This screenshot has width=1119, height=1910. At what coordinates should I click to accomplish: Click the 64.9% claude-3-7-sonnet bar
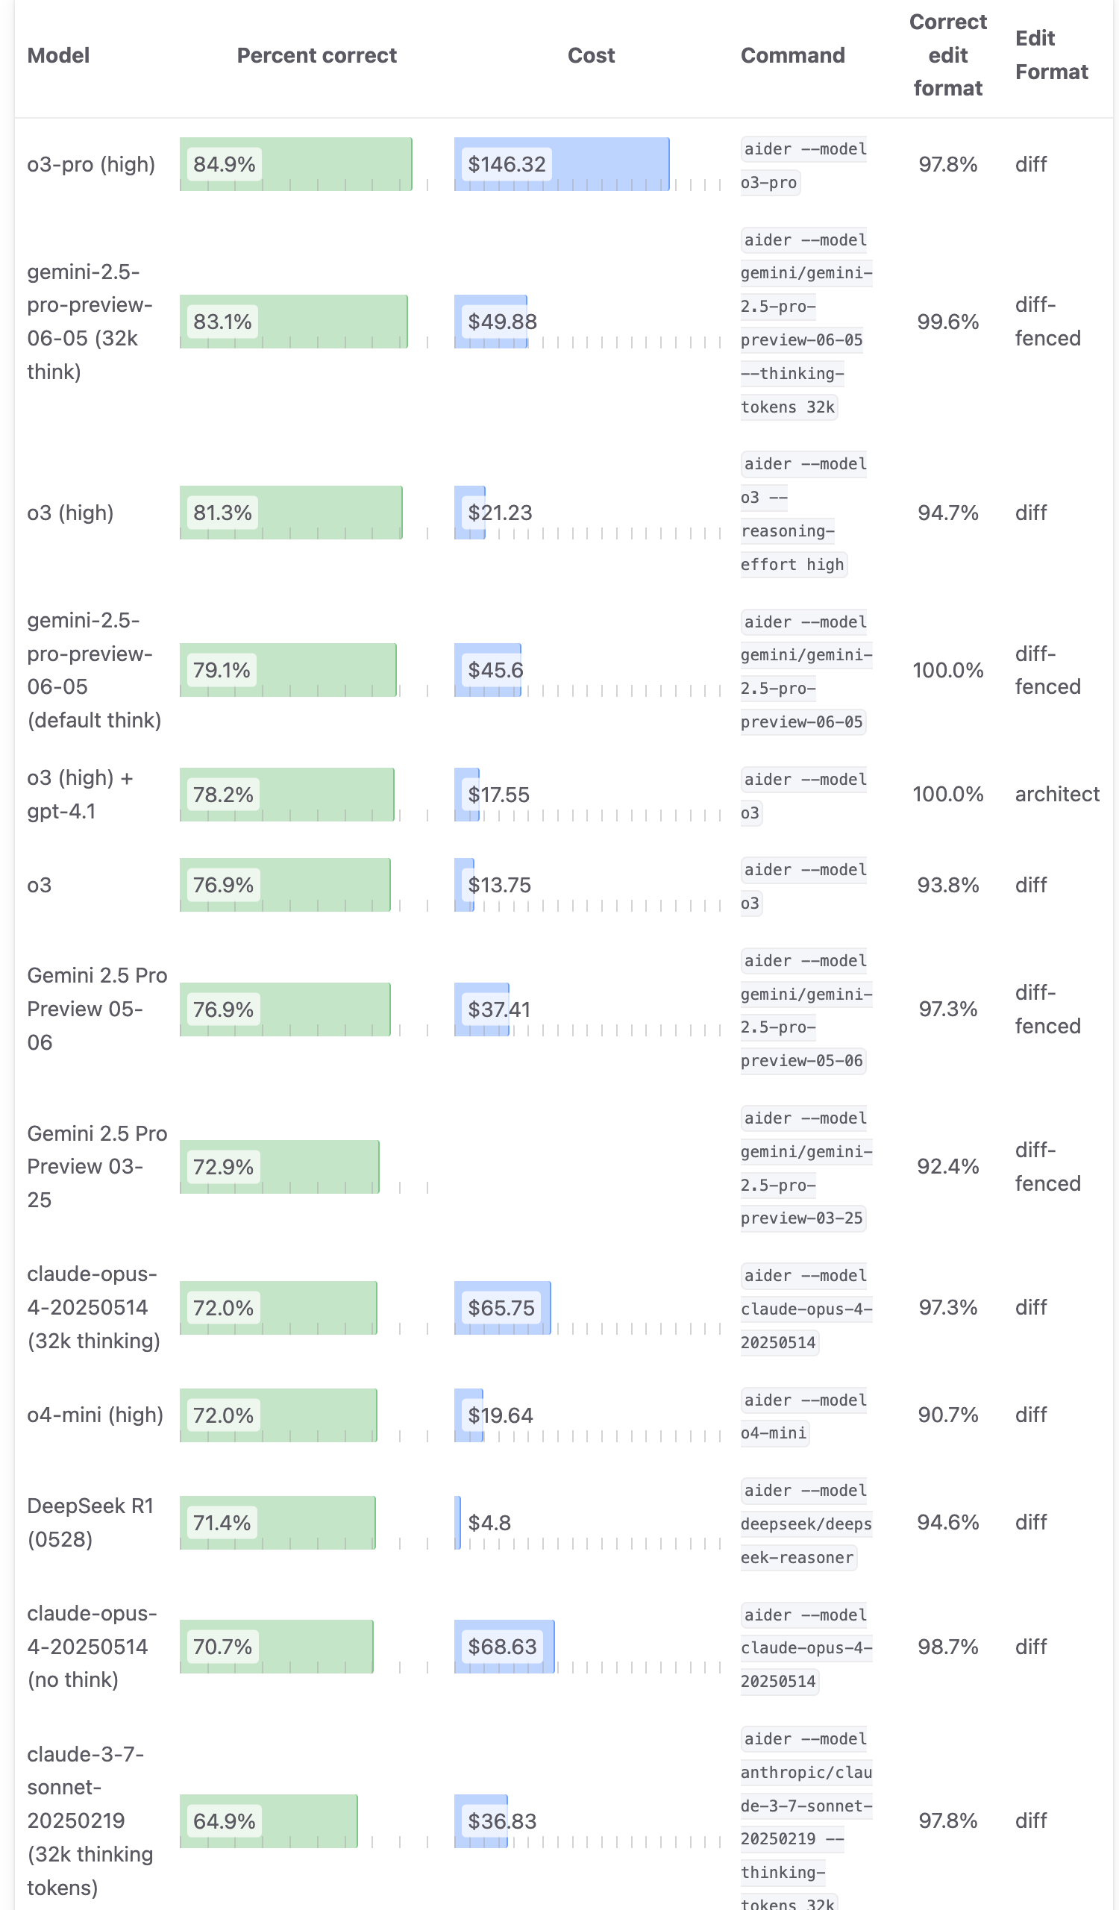269,1821
